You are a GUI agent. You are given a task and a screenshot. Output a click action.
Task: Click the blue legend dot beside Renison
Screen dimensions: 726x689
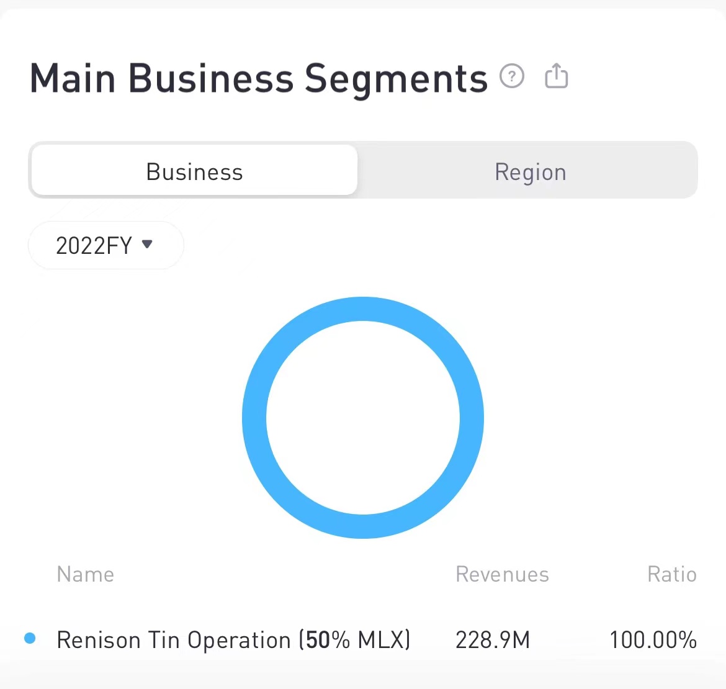(30, 638)
